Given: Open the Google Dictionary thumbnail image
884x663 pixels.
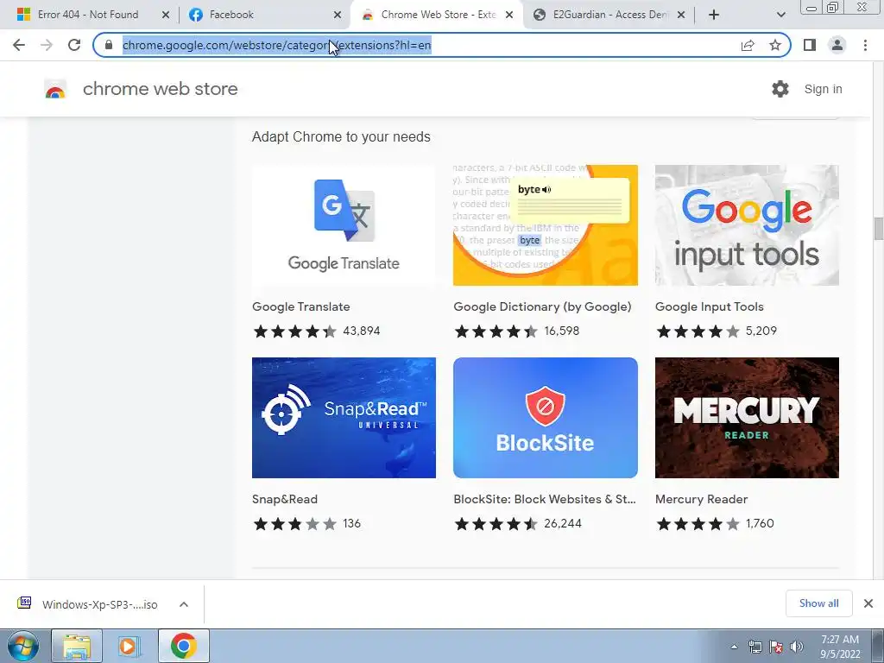Looking at the screenshot, I should pos(546,225).
